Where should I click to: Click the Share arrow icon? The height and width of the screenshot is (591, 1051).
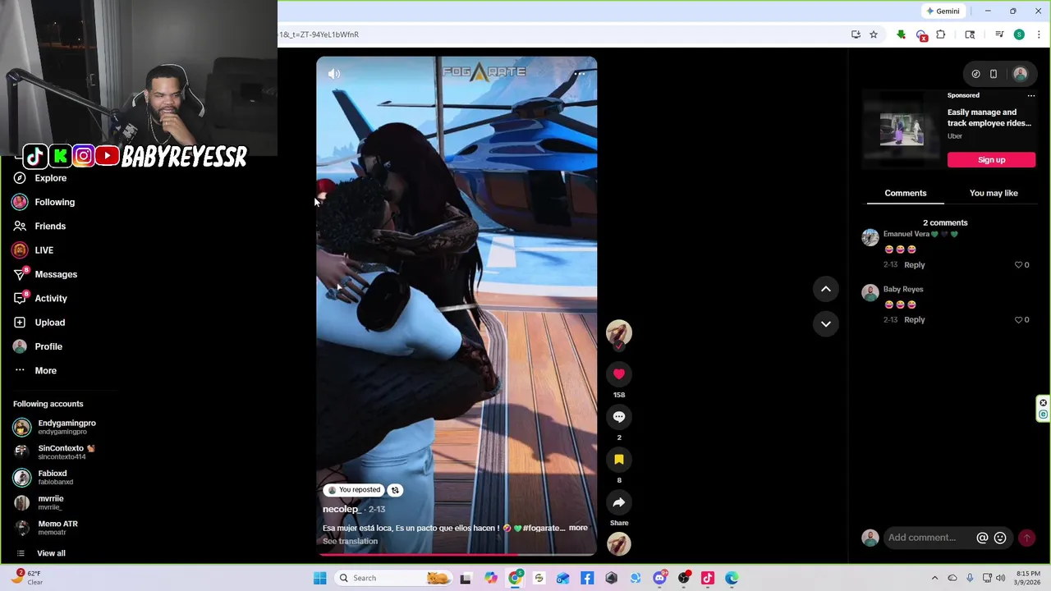point(619,502)
